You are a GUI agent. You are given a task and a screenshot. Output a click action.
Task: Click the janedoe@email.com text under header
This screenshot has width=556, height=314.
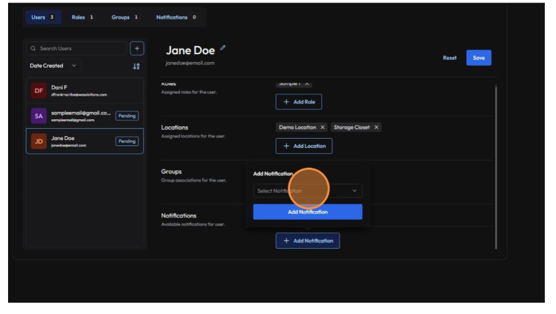coord(190,63)
